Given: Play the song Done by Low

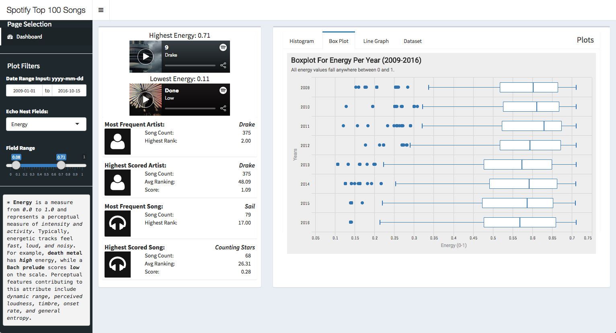Looking at the screenshot, I should pos(145,100).
